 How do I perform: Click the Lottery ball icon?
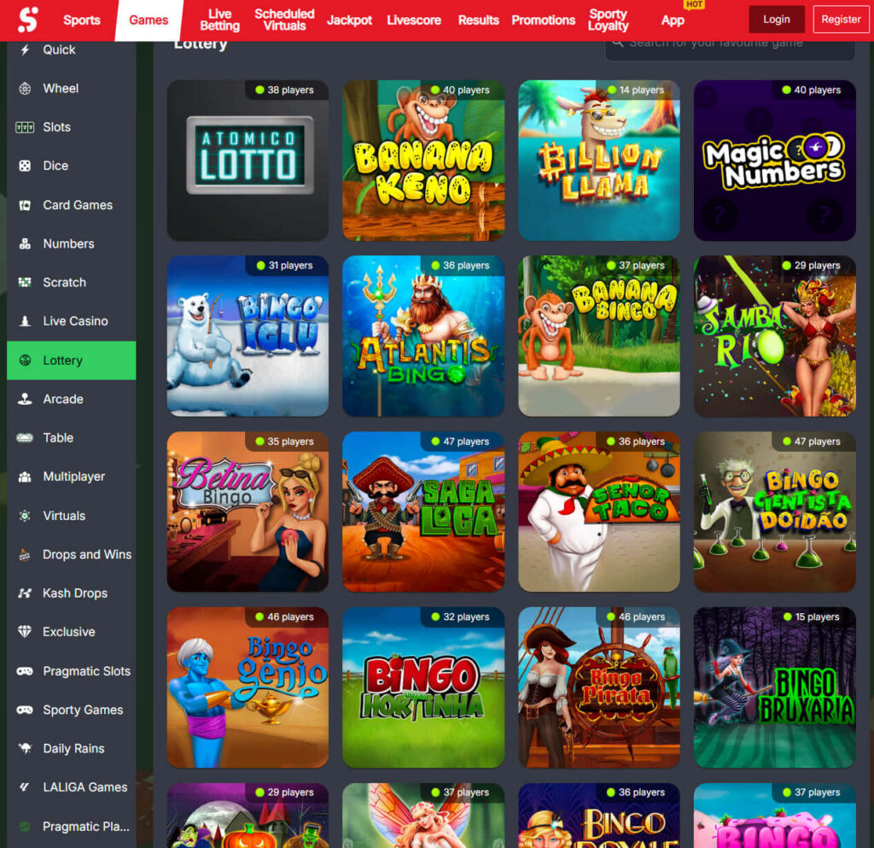pos(25,360)
